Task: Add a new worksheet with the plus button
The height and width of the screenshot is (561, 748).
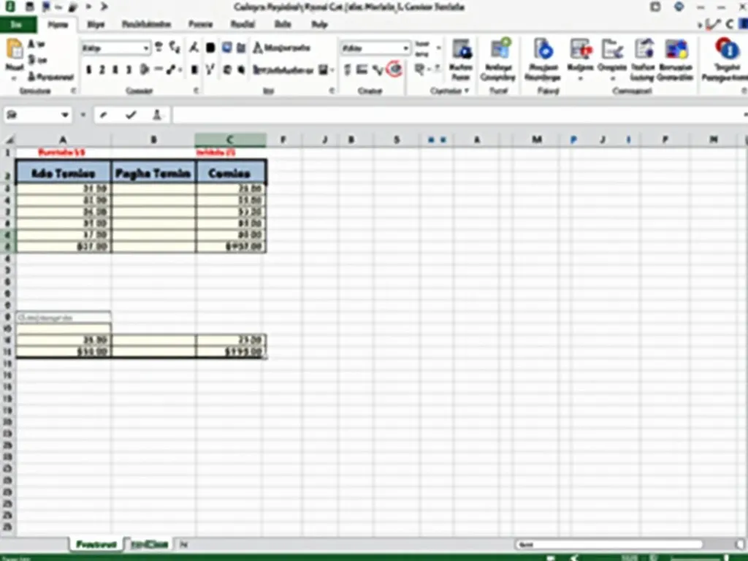Action: click(x=183, y=544)
